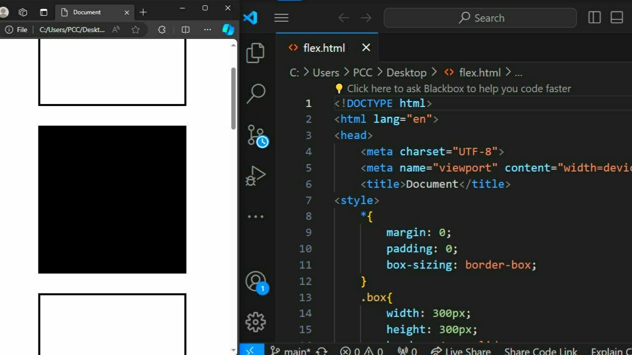The image size is (632, 355).
Task: Toggle the primary side bar layout button
Action: (594, 18)
